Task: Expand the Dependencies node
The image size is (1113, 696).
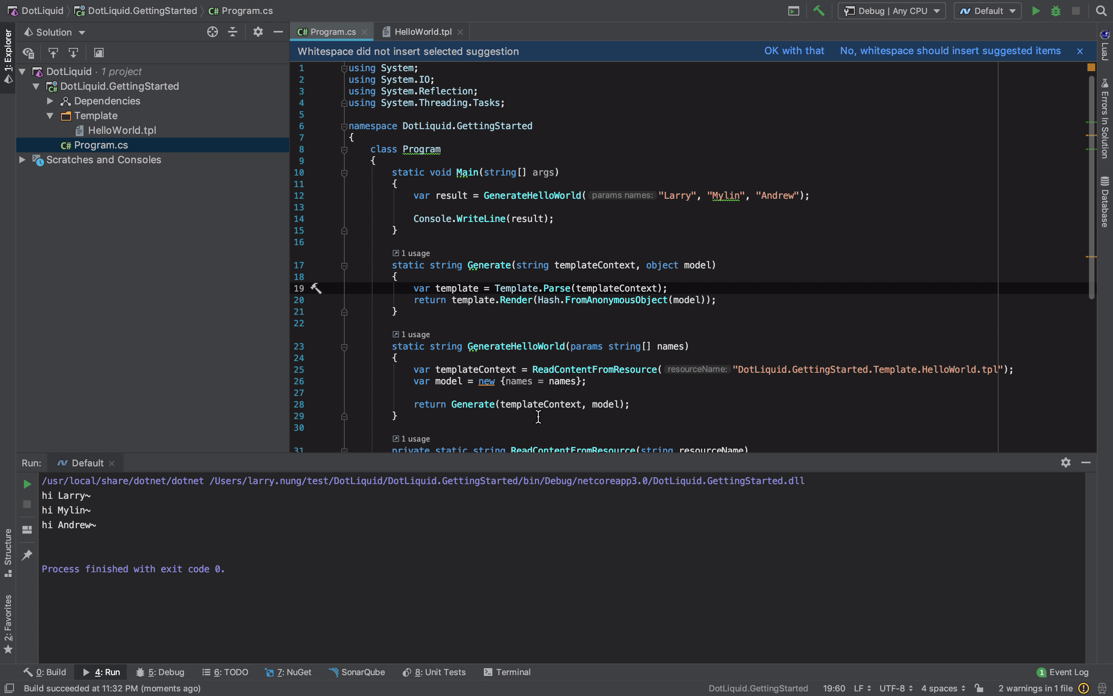Action: coord(50,101)
